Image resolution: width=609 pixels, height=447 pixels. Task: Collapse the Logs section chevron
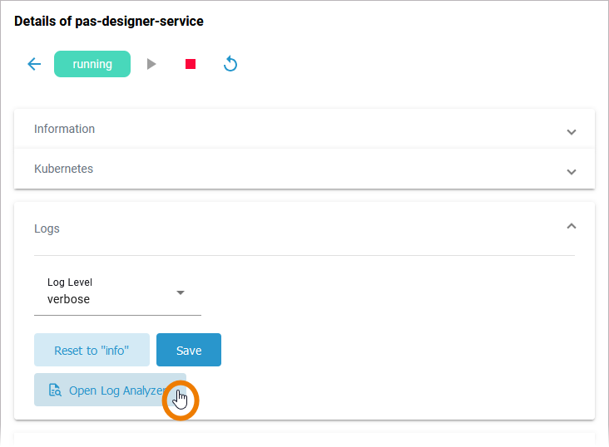571,226
